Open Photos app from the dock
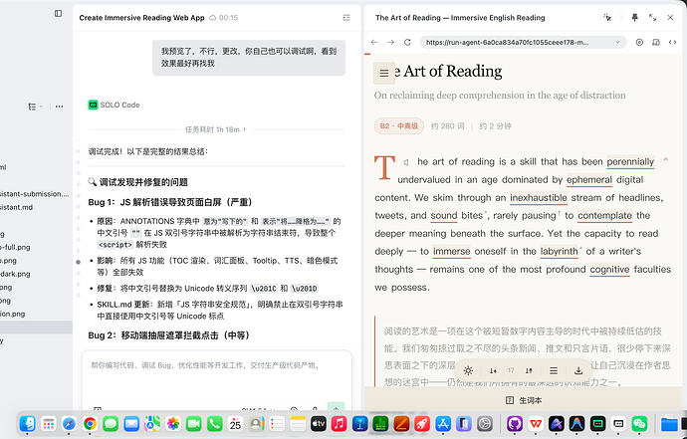The height and width of the screenshot is (439, 687). pyautogui.click(x=173, y=424)
